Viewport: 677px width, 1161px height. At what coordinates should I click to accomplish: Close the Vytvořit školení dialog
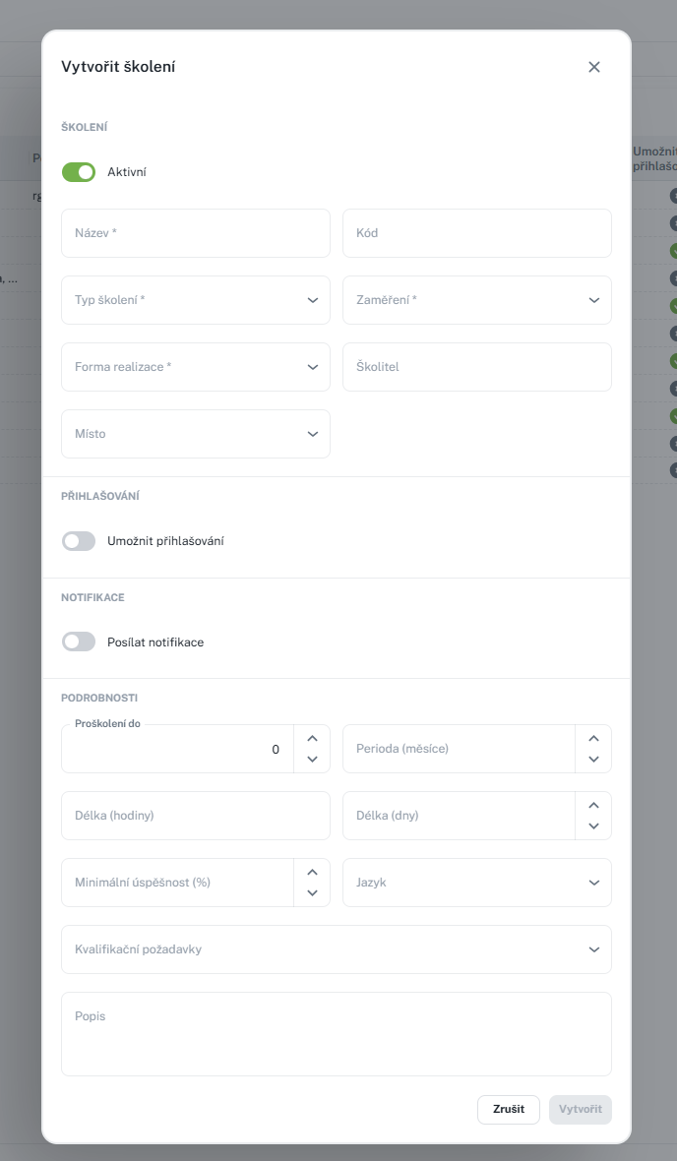point(594,67)
